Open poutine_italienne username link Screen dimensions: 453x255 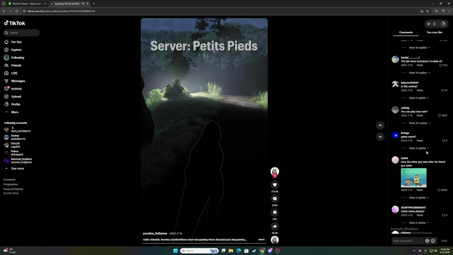155,233
